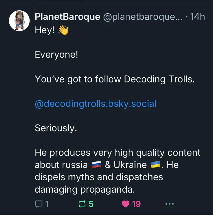Click the Ukrainian flag emoji
This screenshot has width=213, height=215.
click(x=155, y=165)
